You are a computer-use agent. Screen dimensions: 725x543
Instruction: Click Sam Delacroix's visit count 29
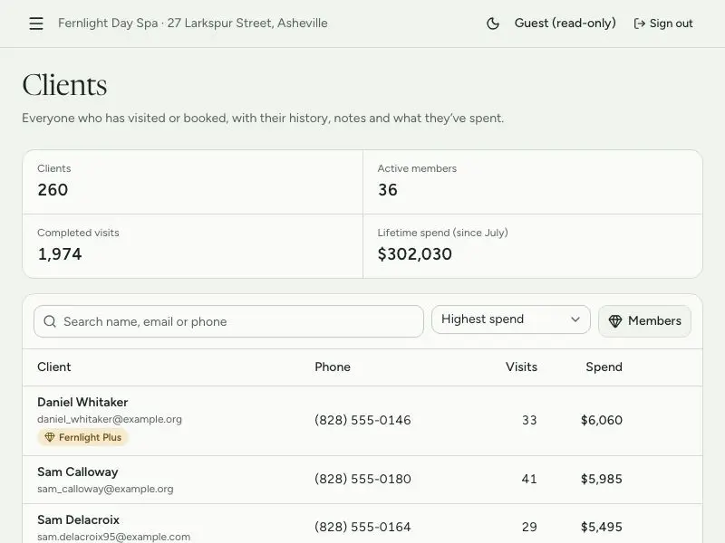(x=529, y=528)
